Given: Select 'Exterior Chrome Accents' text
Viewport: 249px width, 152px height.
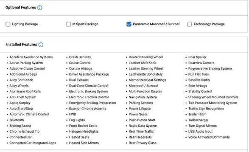Looking at the screenshot, I should click(x=87, y=109).
